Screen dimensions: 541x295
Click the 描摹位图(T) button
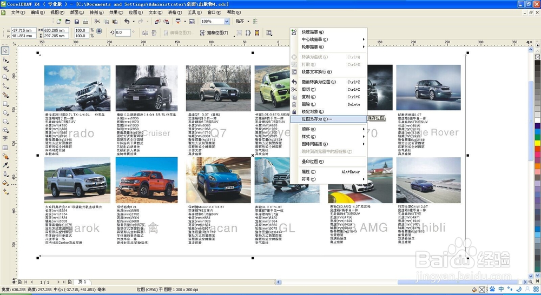214,33
